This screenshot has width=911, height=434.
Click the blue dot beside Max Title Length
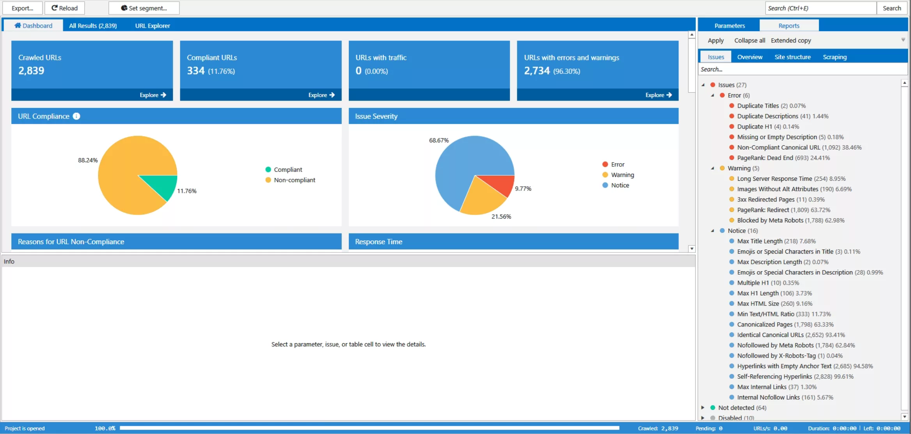pyautogui.click(x=732, y=241)
